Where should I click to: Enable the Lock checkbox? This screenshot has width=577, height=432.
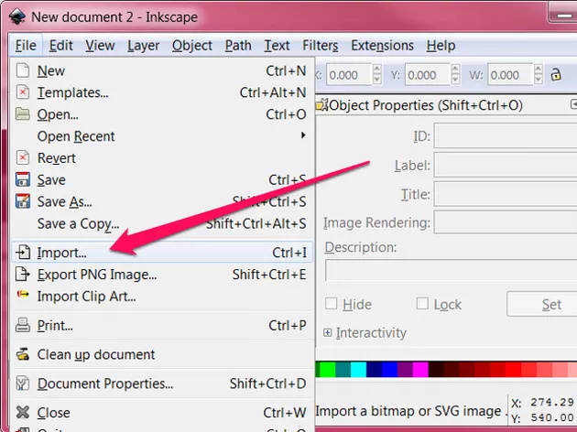pos(422,304)
